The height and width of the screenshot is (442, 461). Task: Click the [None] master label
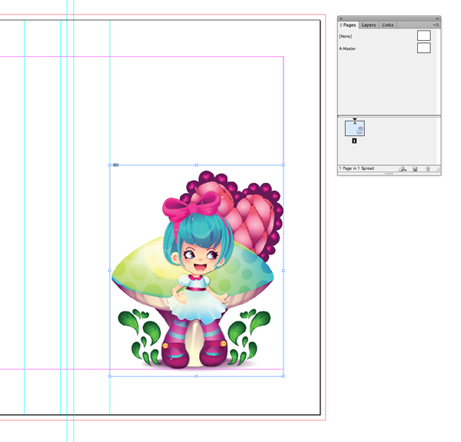(346, 36)
